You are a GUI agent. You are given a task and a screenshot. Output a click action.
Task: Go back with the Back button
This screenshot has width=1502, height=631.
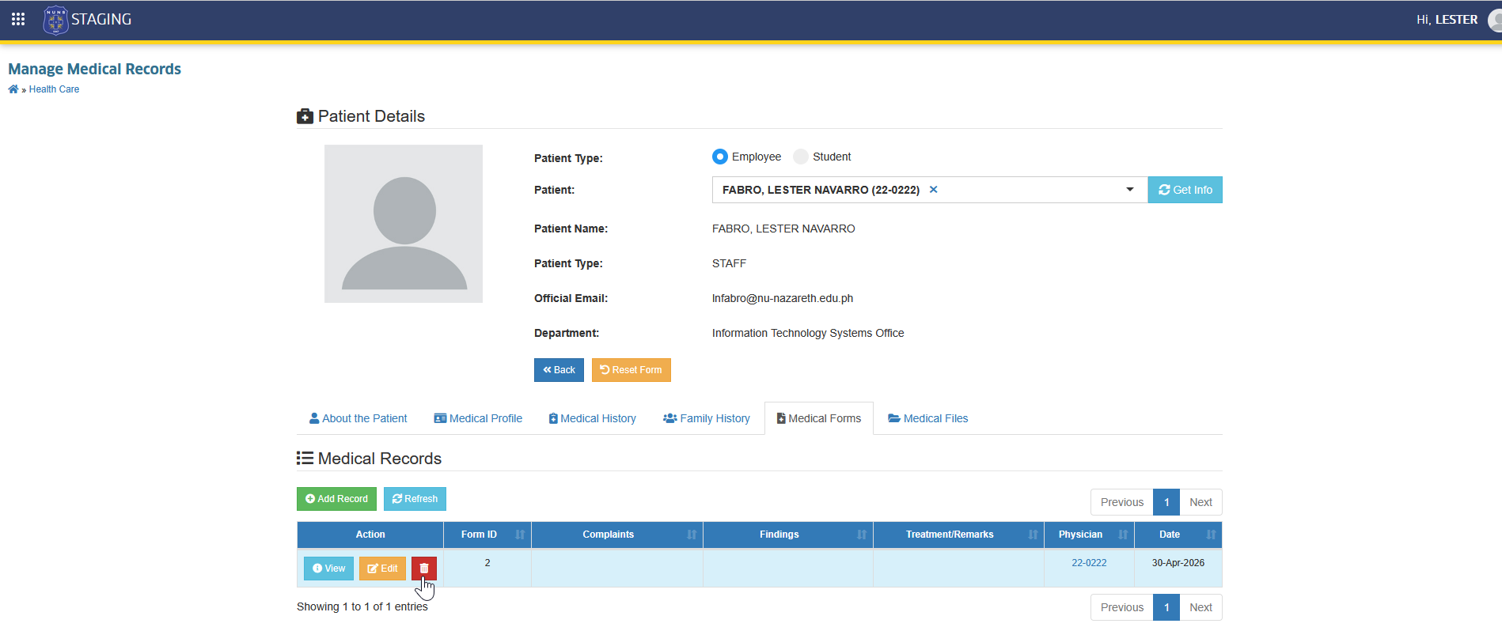tap(559, 370)
